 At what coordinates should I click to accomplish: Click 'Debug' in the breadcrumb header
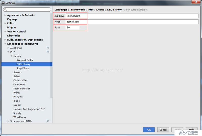coord(100,10)
